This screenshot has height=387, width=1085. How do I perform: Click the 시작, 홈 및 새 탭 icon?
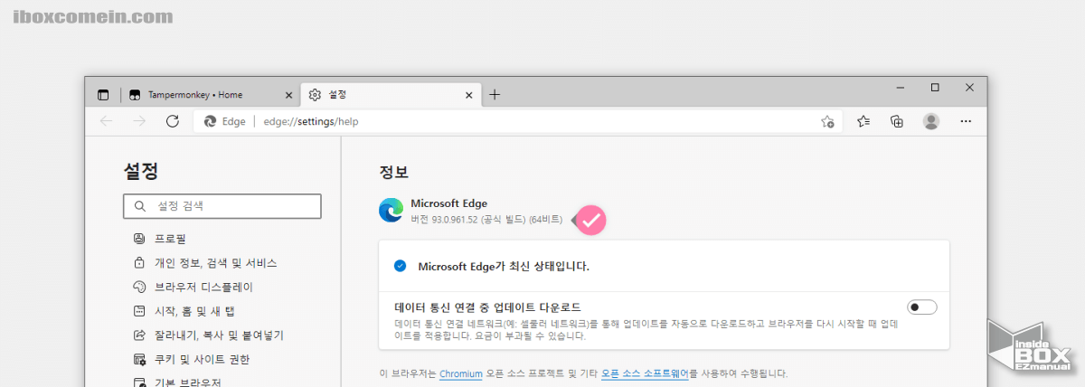139,311
